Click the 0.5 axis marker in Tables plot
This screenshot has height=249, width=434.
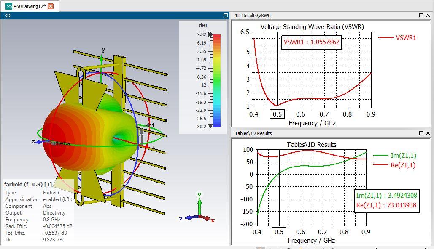(279, 232)
